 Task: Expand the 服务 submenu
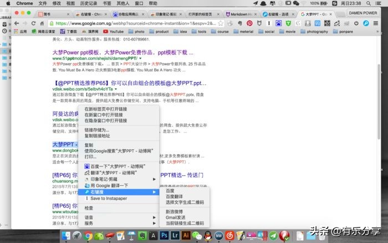(x=119, y=223)
